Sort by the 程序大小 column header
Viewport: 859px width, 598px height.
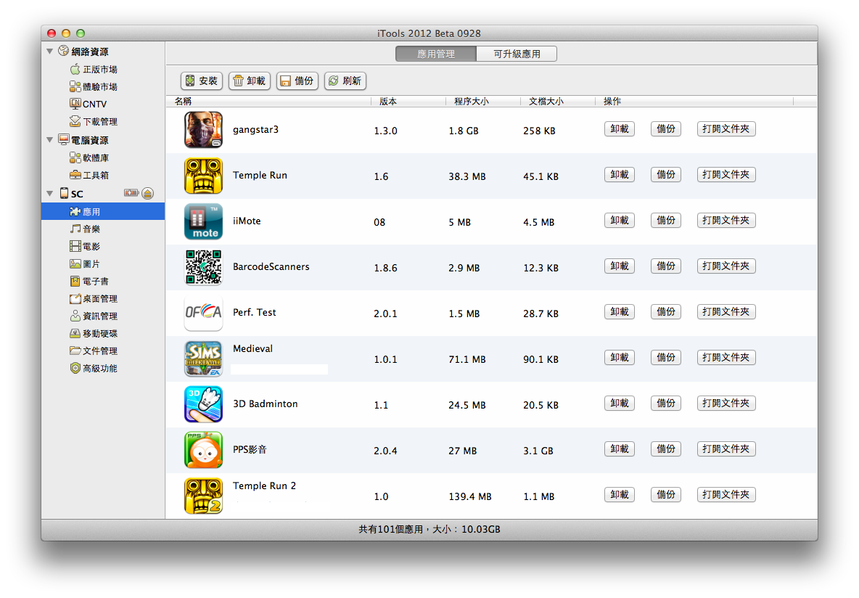[472, 102]
